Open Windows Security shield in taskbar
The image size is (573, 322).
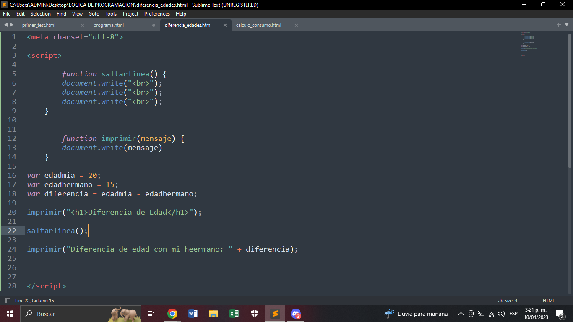tap(255, 314)
